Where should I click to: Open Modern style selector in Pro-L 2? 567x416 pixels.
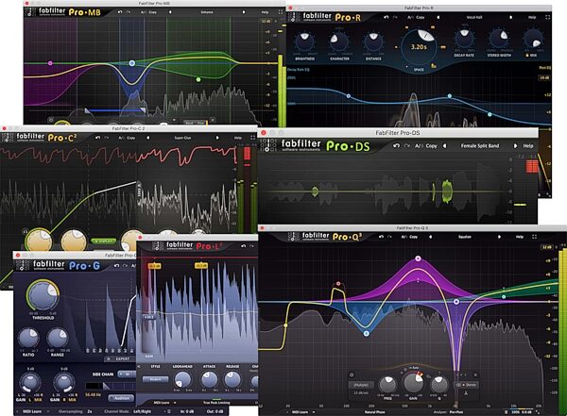point(155,379)
